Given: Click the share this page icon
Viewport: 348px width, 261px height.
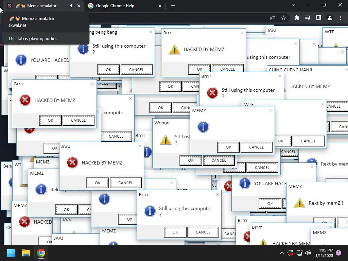Looking at the screenshot, I should 273,18.
